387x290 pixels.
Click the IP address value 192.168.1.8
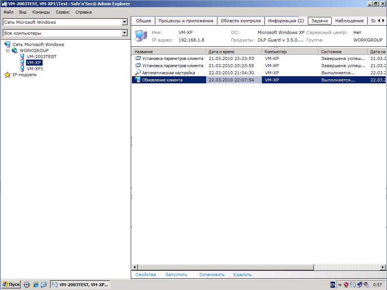point(191,40)
